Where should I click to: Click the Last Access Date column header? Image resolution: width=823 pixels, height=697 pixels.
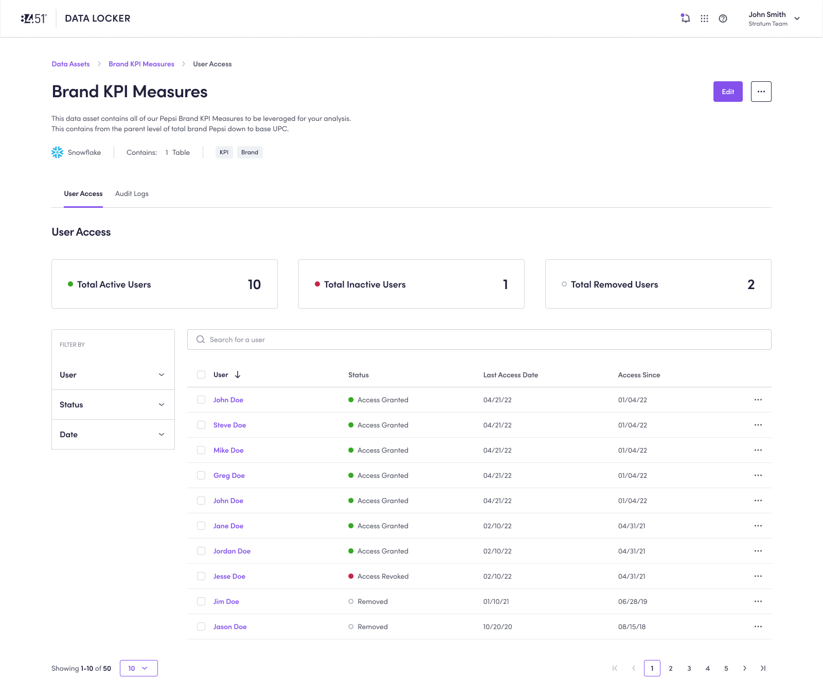tap(511, 375)
